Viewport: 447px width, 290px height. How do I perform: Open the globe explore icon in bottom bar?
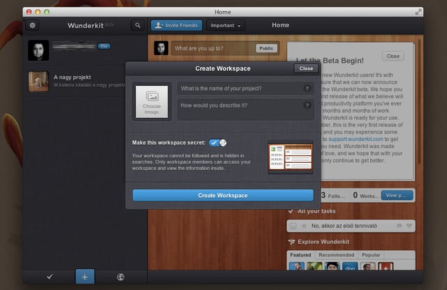(x=121, y=277)
